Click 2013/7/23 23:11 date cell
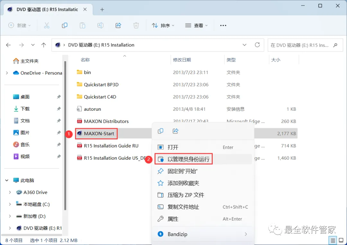347x245 pixels. click(191, 72)
